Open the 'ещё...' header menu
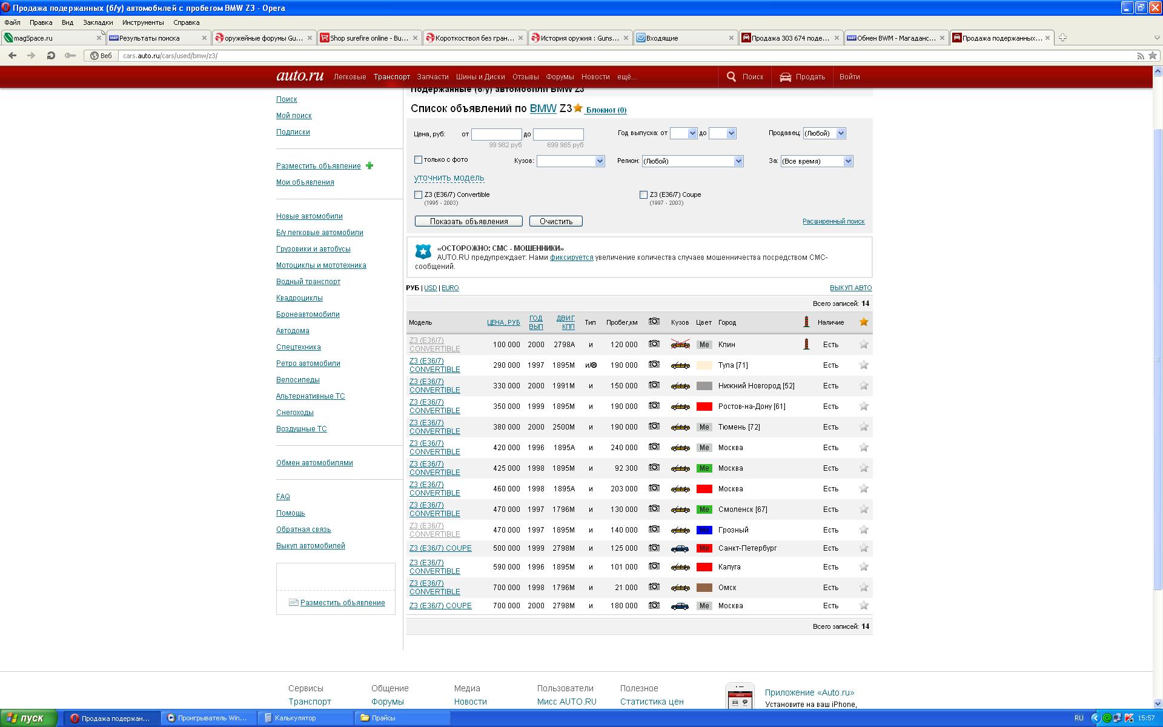This screenshot has height=727, width=1163. point(626,77)
